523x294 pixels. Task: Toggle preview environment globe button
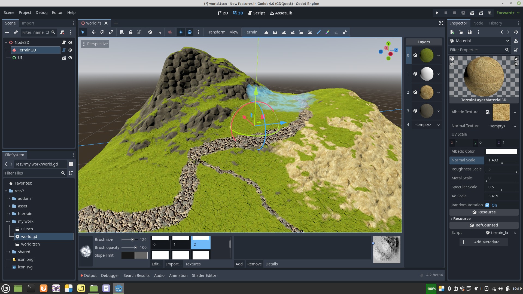click(x=189, y=32)
